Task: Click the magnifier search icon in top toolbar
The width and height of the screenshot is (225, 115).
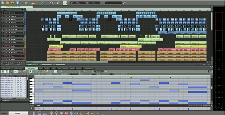Action: [x=124, y=3]
